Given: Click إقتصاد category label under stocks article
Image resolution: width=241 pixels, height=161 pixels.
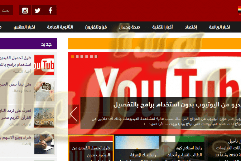Looking at the screenshot, I should pyautogui.click(x=26, y=144).
